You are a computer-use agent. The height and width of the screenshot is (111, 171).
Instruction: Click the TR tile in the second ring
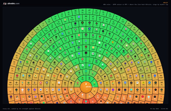[x=59, y=22]
